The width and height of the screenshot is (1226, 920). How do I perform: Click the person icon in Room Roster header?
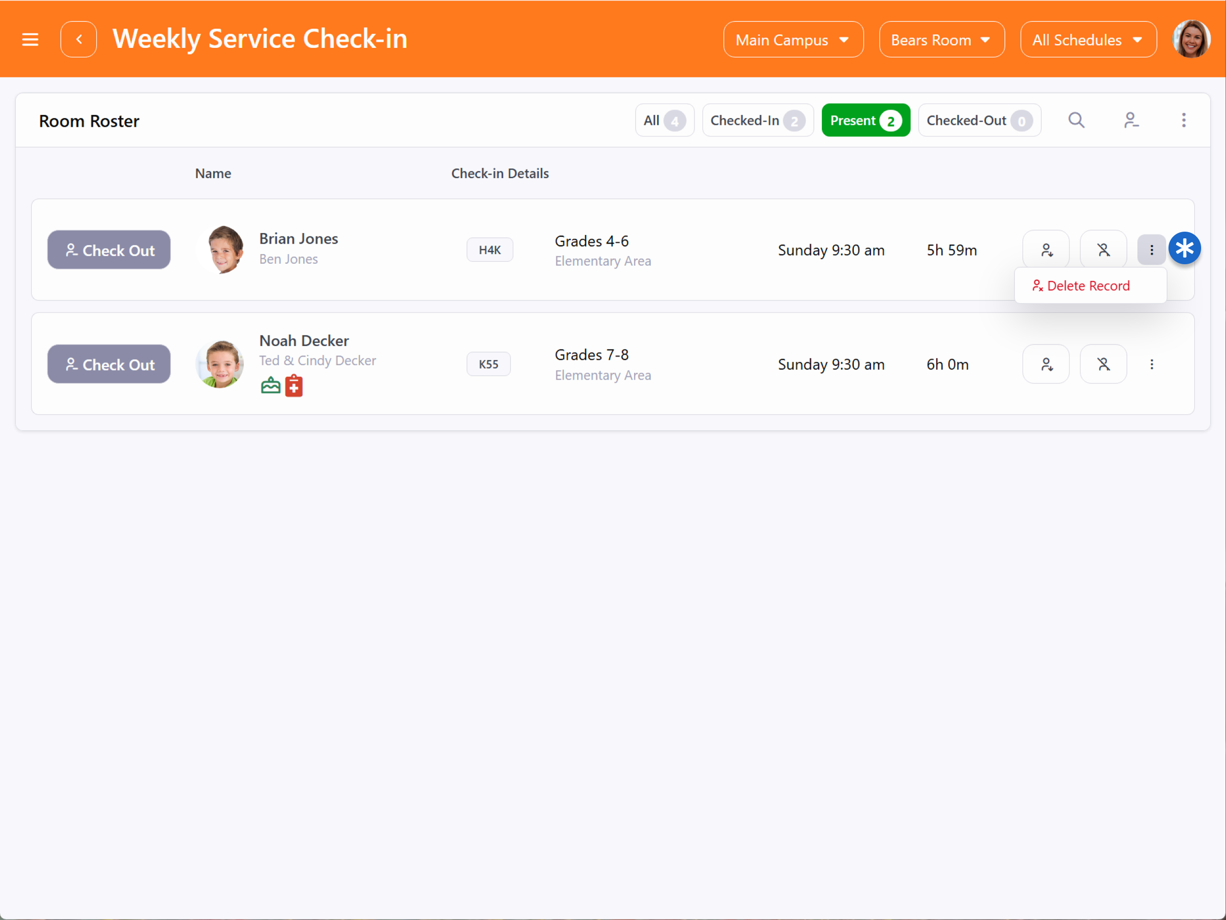tap(1130, 120)
